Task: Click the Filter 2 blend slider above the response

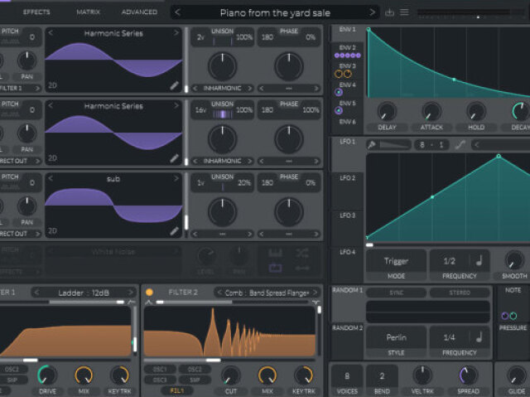Action: [x=234, y=302]
